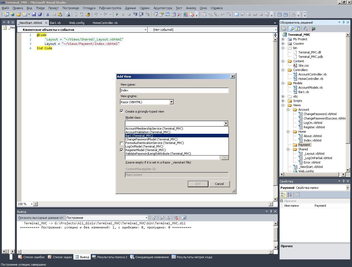
Task: Expand the My Project node in Solution Explorer
Action: [283, 39]
